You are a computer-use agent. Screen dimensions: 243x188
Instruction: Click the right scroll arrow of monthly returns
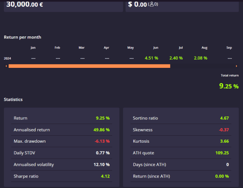pos(236,66)
